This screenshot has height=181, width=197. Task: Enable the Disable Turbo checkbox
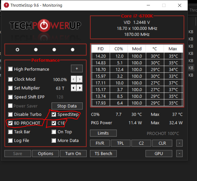(x=10, y=114)
